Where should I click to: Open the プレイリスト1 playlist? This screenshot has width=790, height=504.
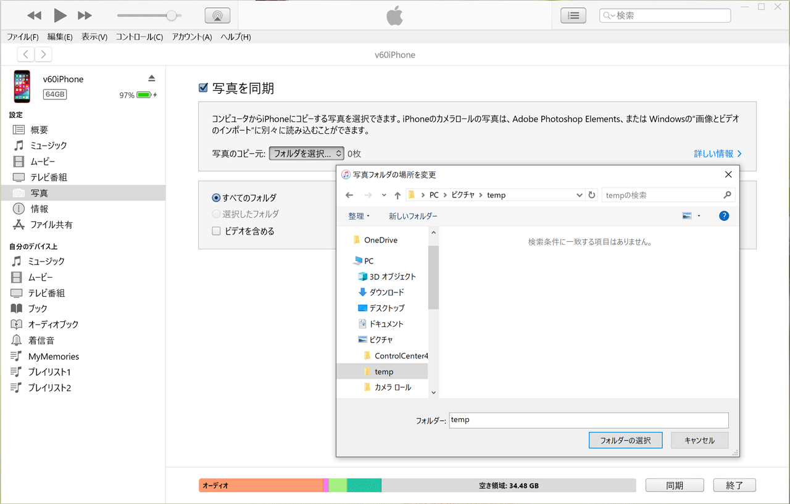tap(83, 372)
